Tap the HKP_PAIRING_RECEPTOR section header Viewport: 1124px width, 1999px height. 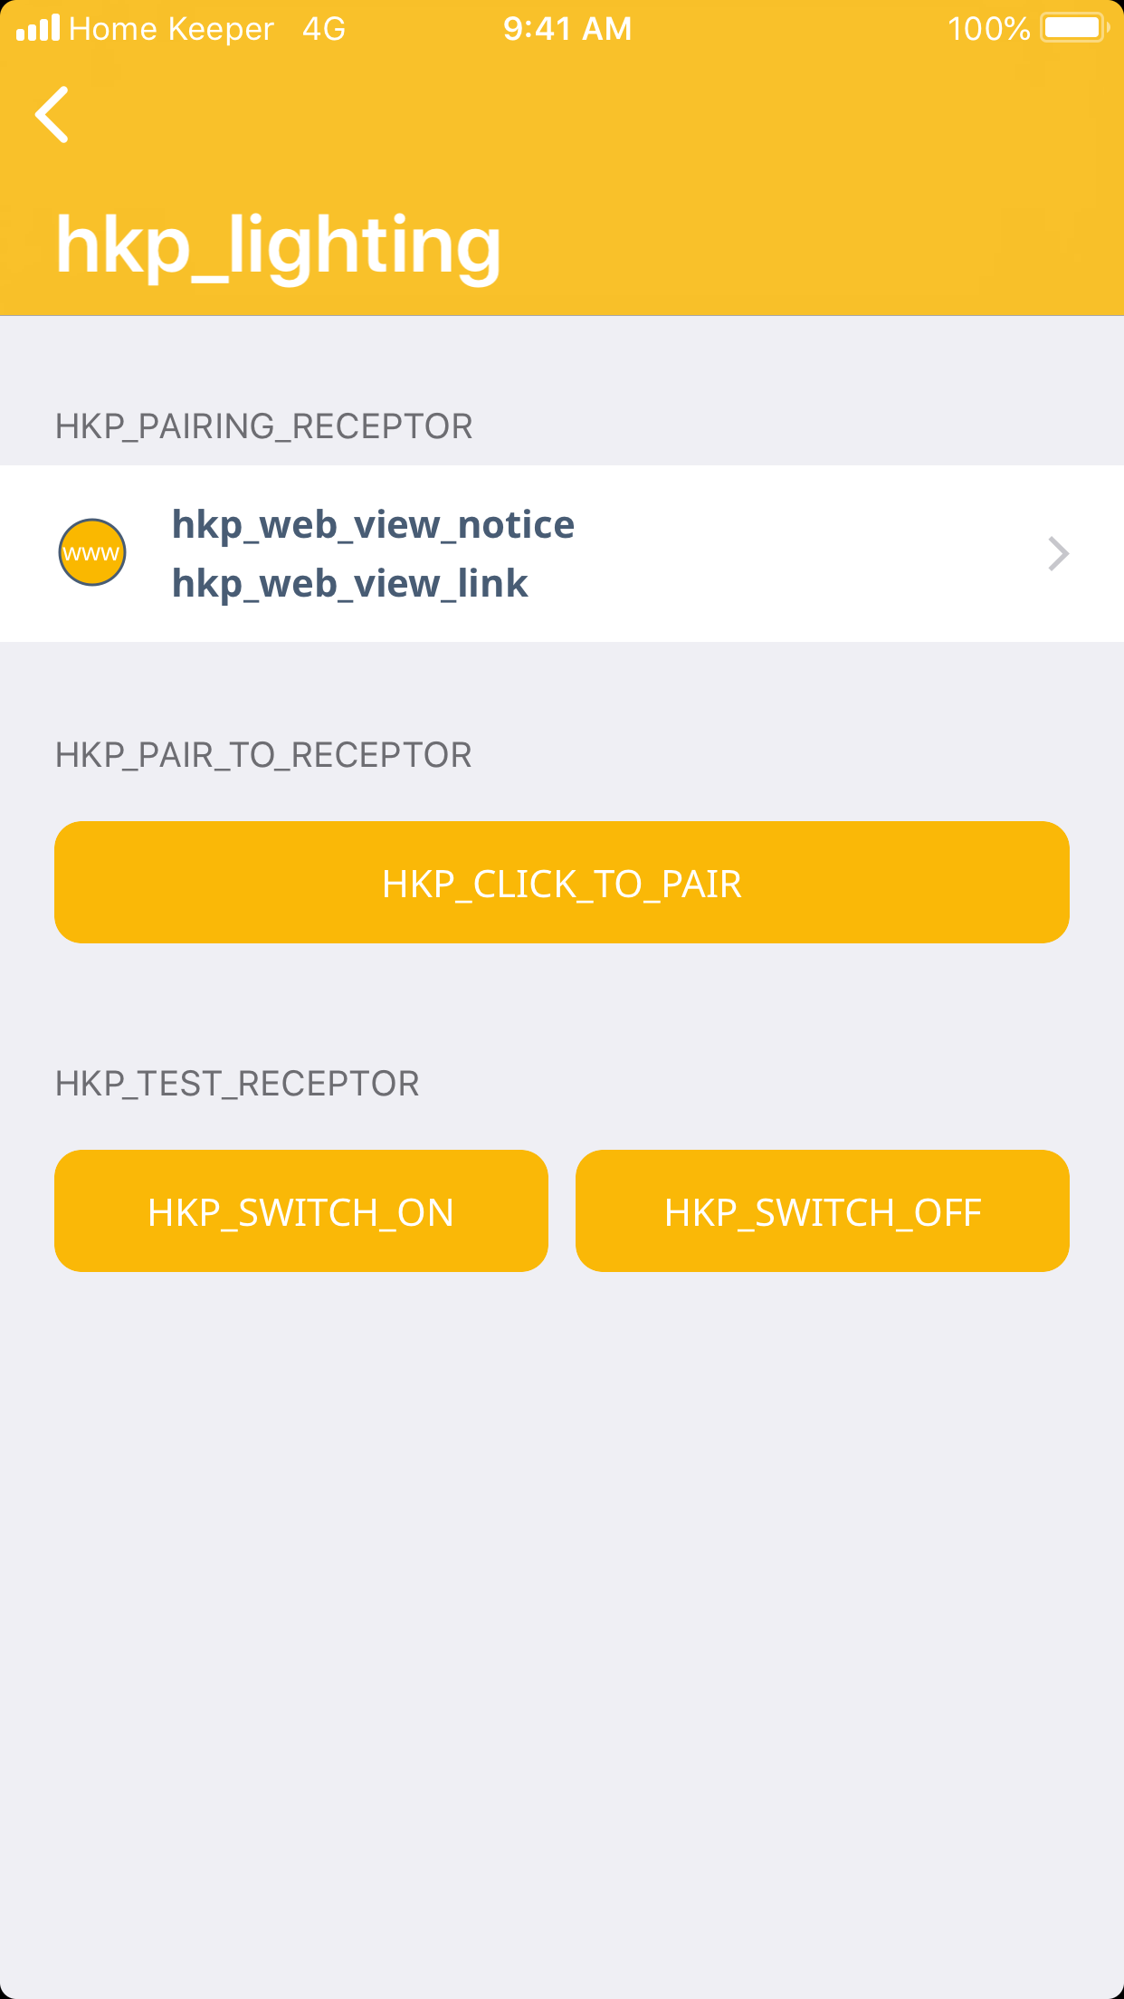tap(263, 426)
